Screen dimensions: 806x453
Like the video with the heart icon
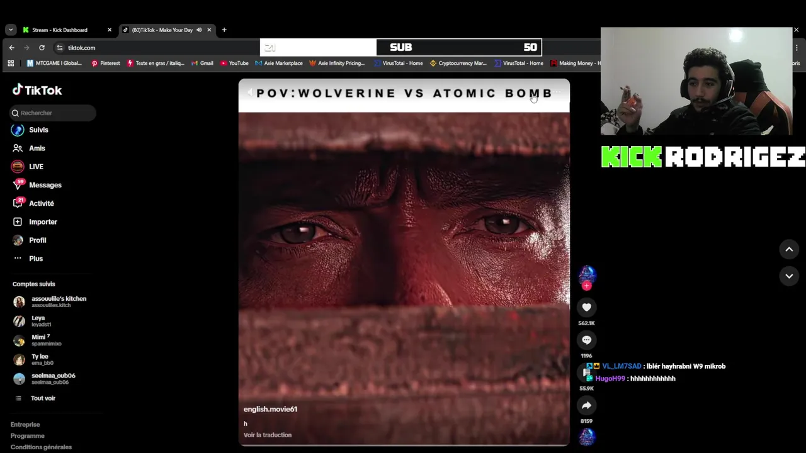click(x=587, y=307)
